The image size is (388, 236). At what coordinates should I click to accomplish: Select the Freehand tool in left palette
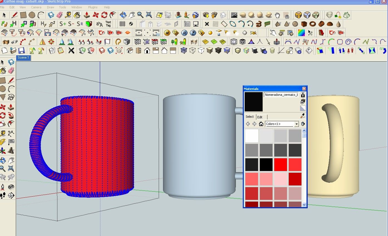pyautogui.click(x=11, y=97)
